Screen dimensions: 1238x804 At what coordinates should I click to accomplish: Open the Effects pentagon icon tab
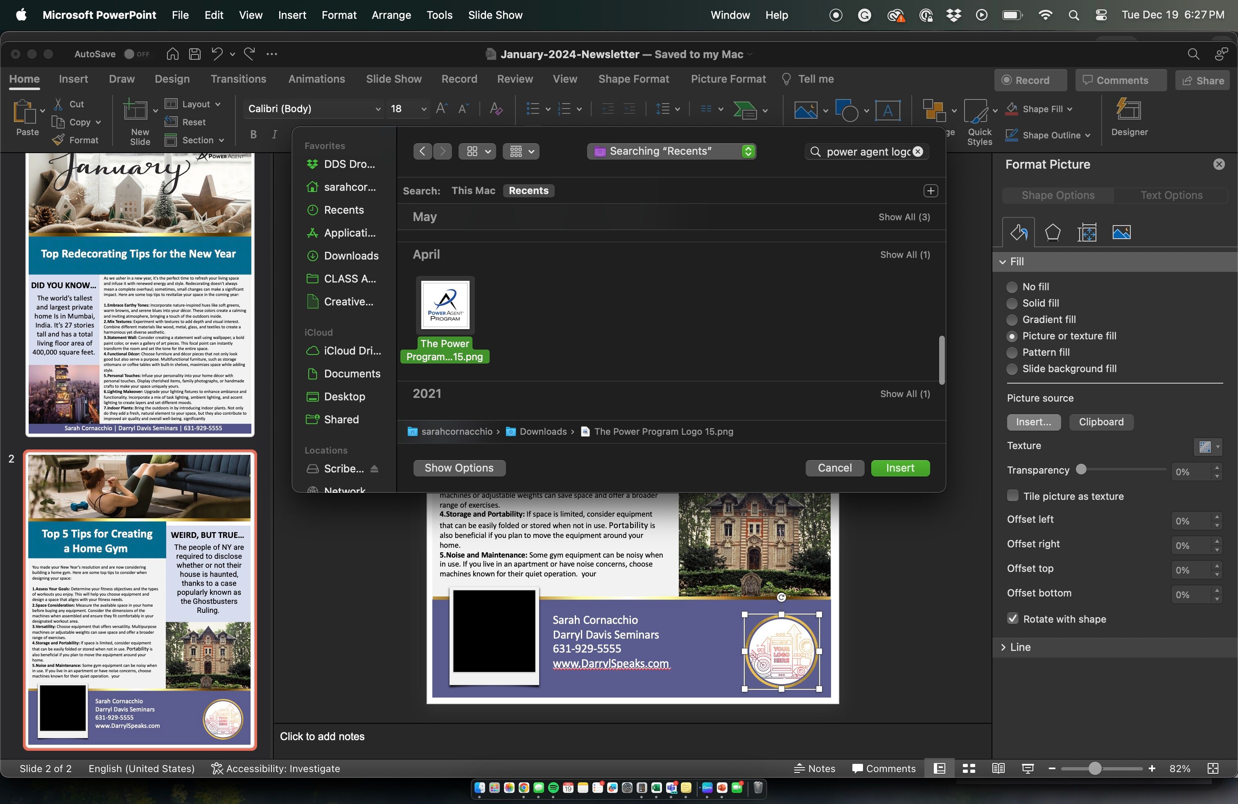click(x=1052, y=233)
